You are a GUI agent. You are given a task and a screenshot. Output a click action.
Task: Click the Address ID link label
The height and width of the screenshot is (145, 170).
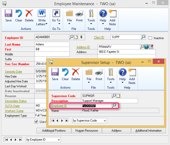pos(83,47)
